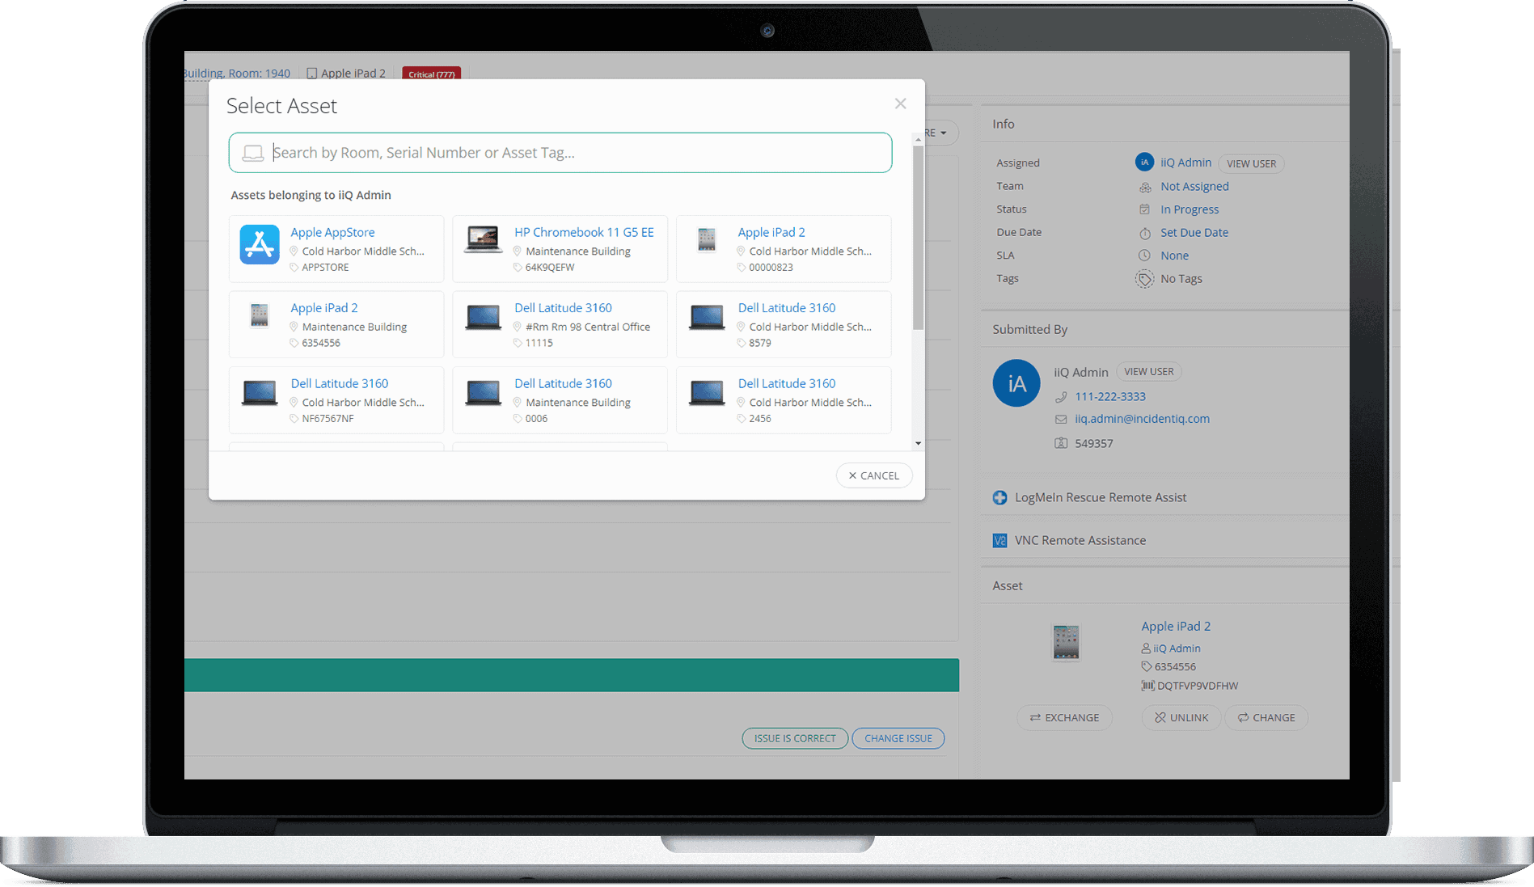Choose Dell Latitude 3160 tagged 11115
Screen dimensions: 1534x887
[560, 324]
